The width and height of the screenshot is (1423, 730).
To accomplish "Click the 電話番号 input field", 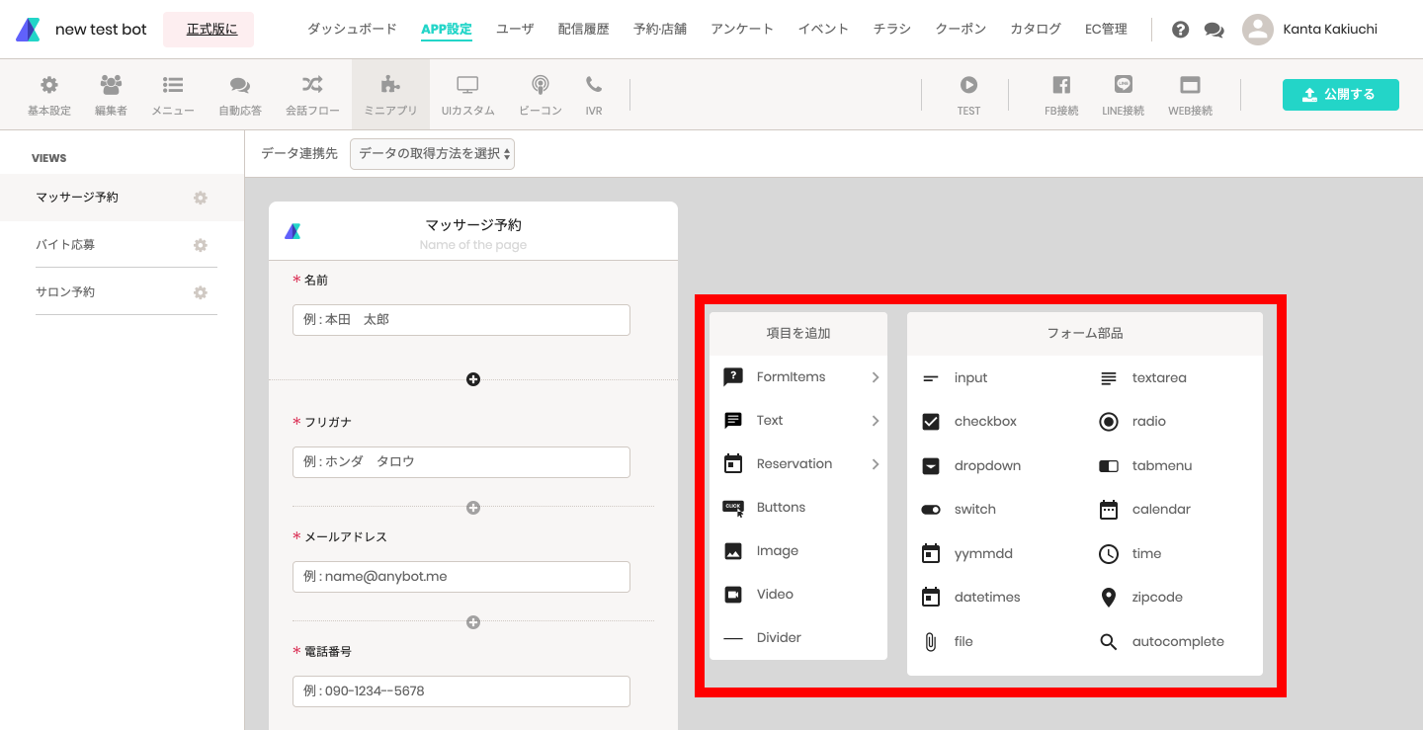I will tap(461, 691).
